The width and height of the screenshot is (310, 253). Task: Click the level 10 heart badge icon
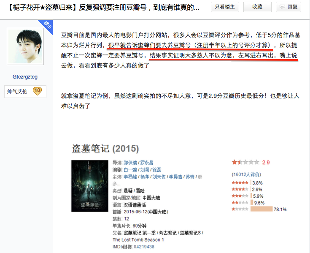point(37,91)
